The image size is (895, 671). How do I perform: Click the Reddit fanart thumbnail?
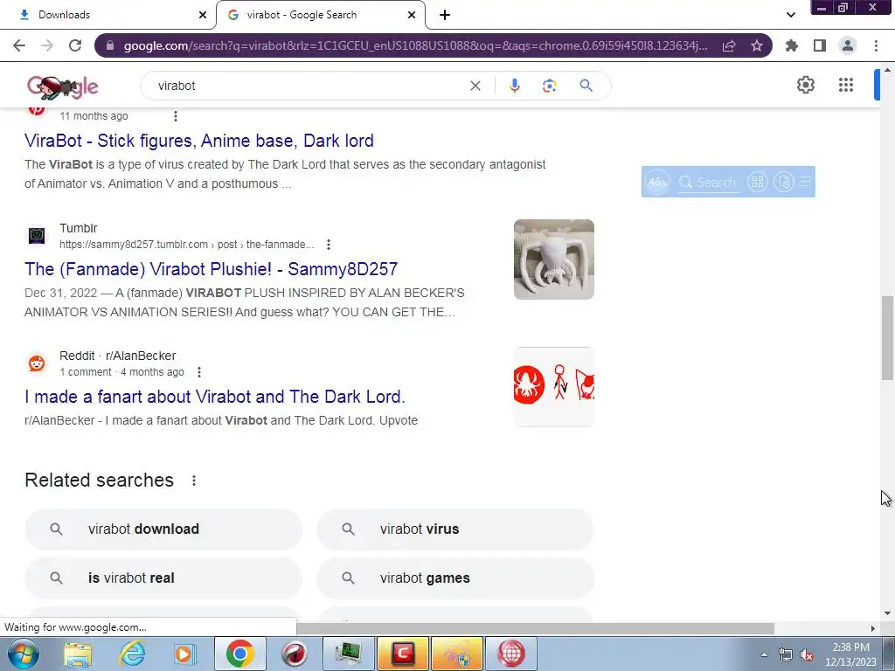click(x=553, y=387)
